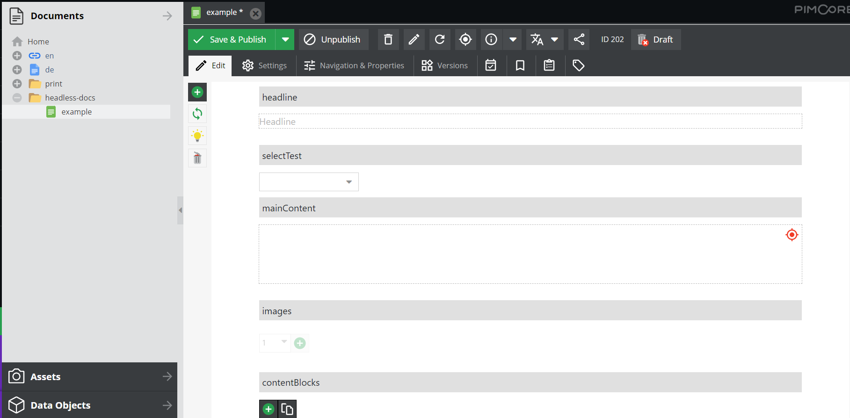Open the Data Objects panel

[90, 405]
